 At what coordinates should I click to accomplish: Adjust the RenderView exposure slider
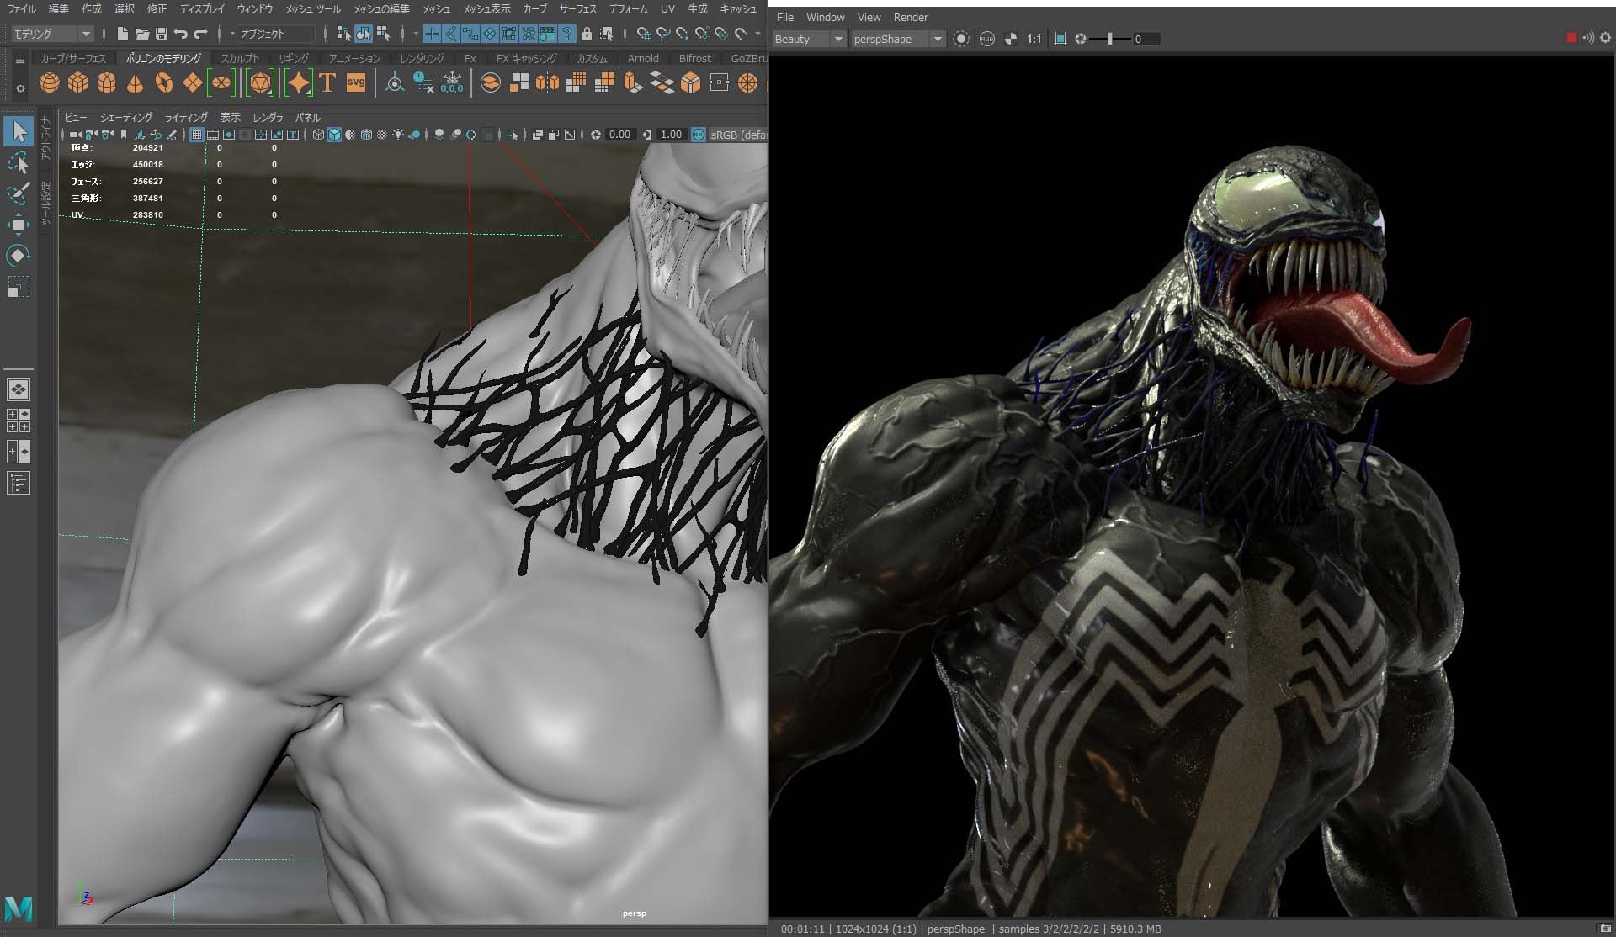pos(1110,39)
